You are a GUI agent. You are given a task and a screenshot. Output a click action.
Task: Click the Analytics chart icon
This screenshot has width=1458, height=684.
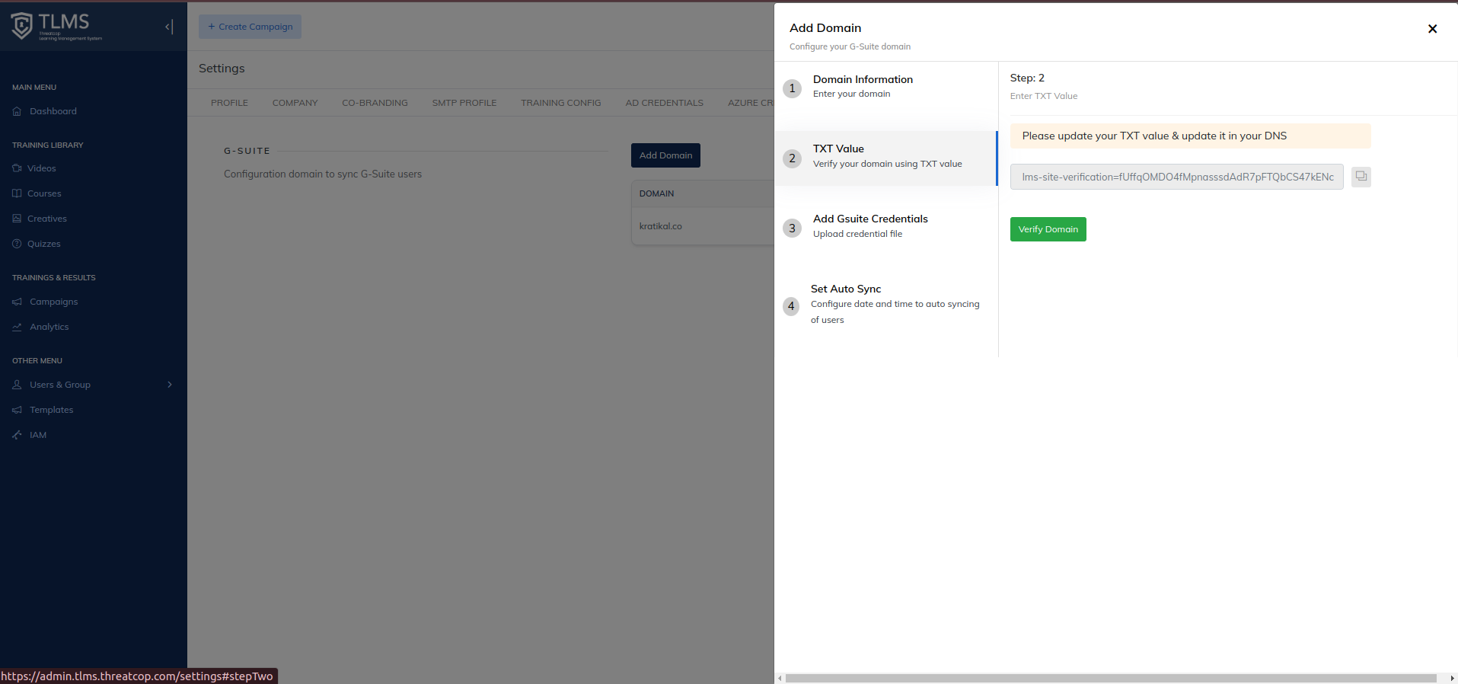click(x=17, y=327)
